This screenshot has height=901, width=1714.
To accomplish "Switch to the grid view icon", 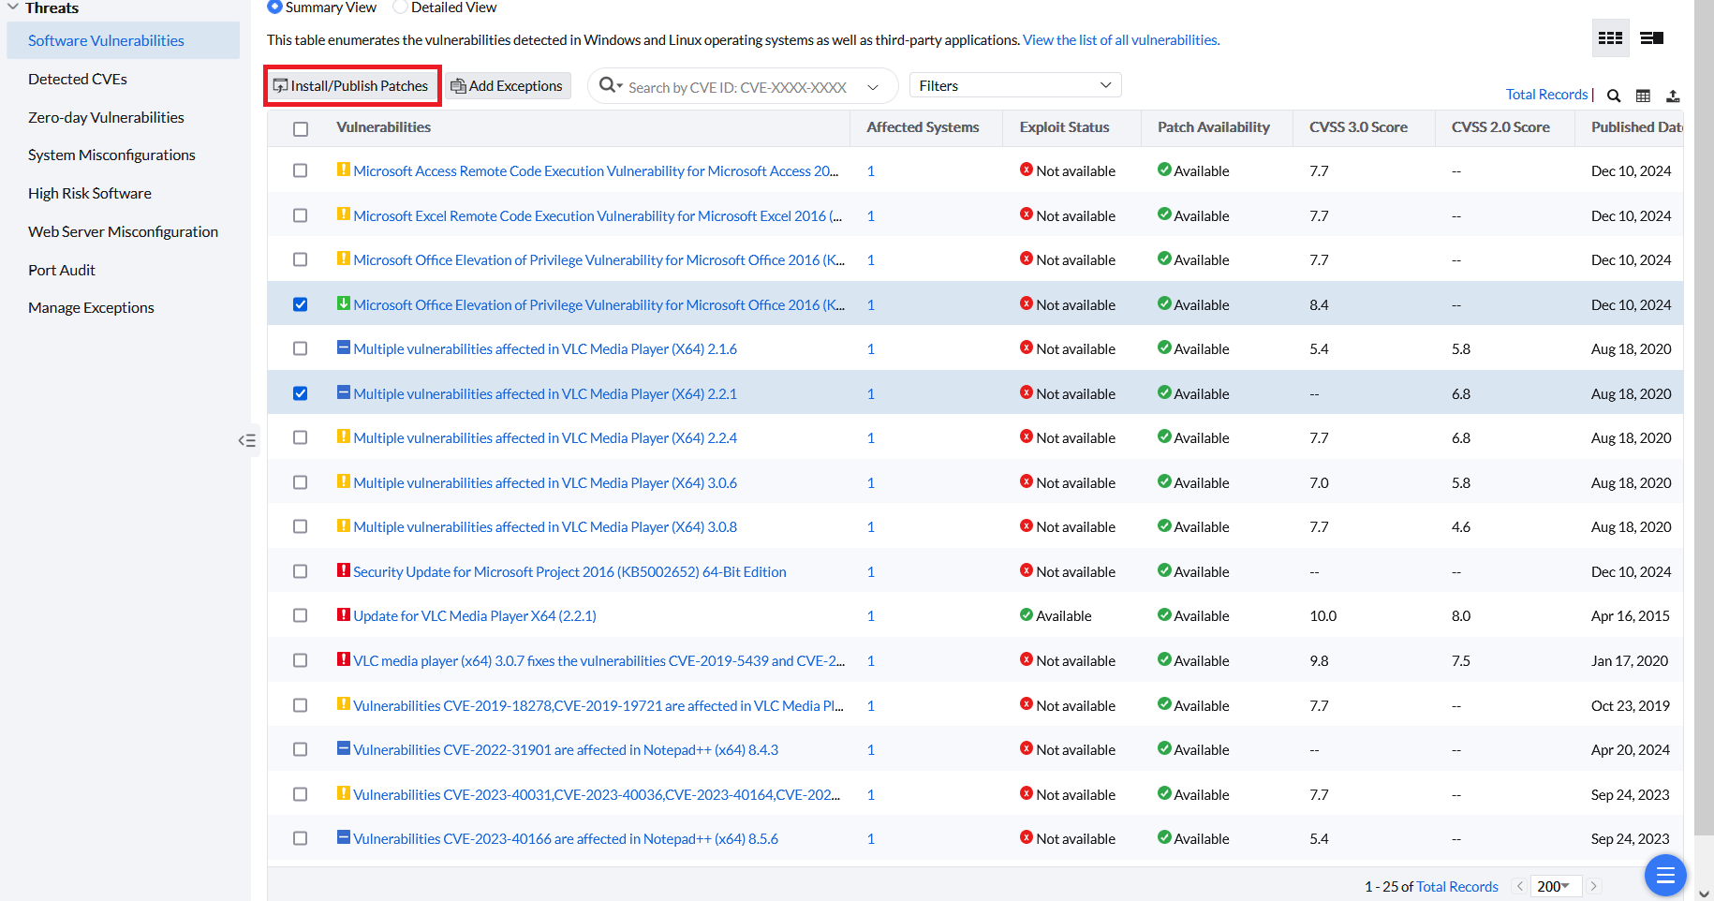I will point(1610,38).
